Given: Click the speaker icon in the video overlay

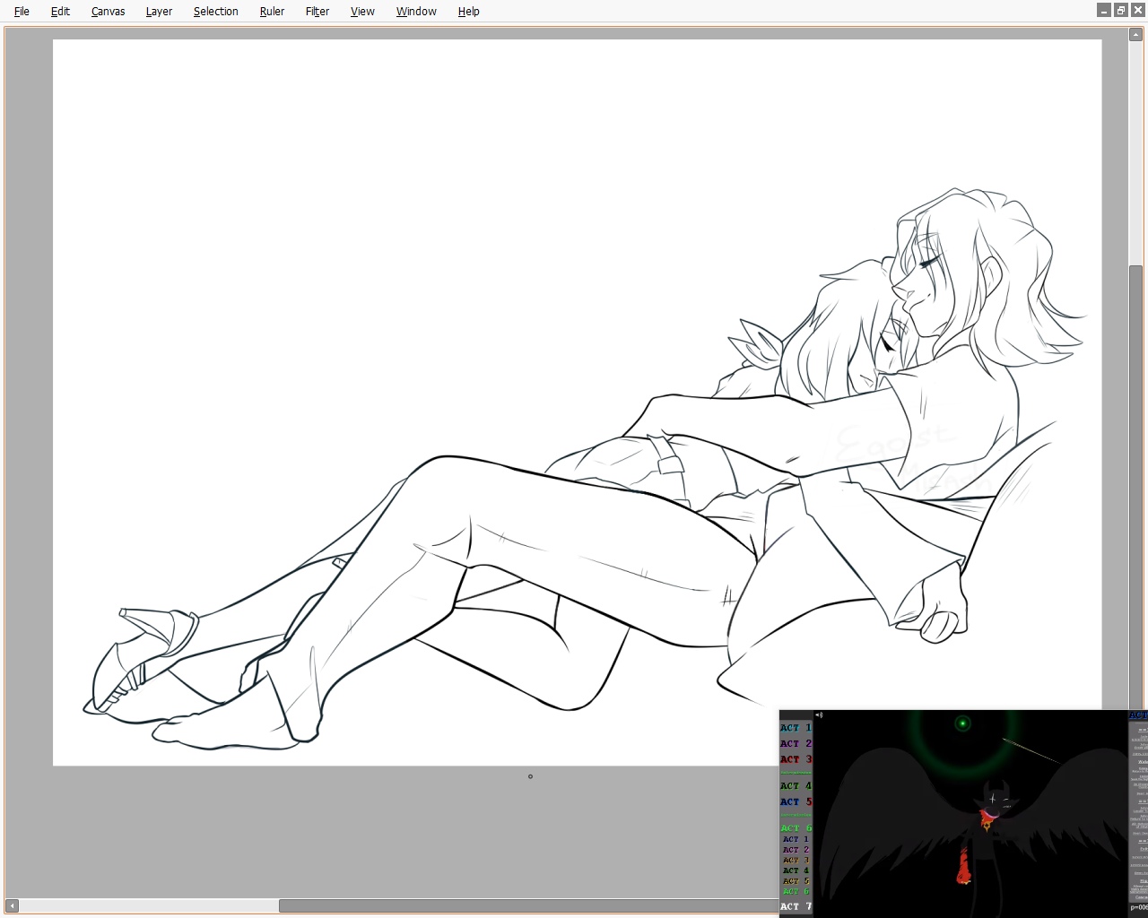Looking at the screenshot, I should [x=819, y=715].
